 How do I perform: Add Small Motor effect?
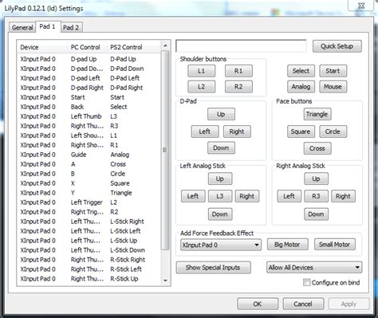[x=334, y=245]
